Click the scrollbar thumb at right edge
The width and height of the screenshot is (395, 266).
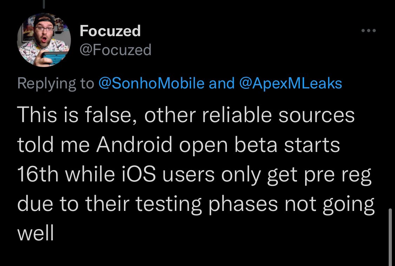390,237
